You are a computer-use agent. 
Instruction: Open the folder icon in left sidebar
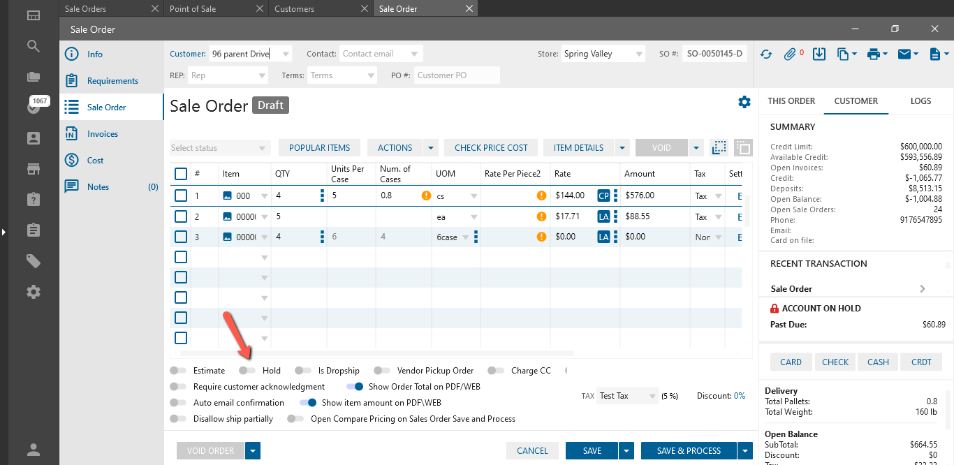coord(33,77)
